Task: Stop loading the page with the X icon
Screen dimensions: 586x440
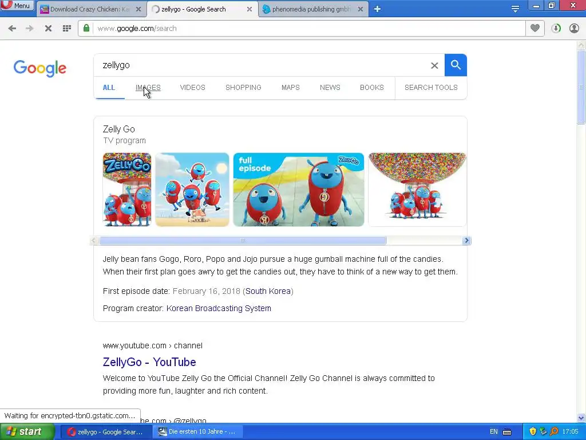Action: point(48,29)
